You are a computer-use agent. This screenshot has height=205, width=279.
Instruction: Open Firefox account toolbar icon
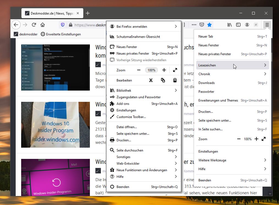[247, 25]
